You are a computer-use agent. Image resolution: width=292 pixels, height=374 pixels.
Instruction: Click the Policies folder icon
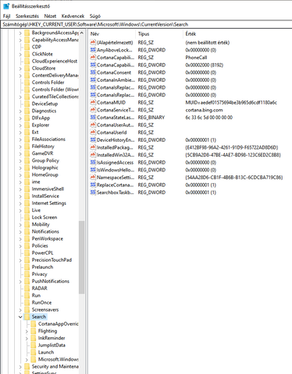pos(27,245)
